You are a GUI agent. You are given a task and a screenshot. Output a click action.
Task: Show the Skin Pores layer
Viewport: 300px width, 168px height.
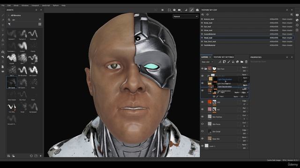click(202, 124)
